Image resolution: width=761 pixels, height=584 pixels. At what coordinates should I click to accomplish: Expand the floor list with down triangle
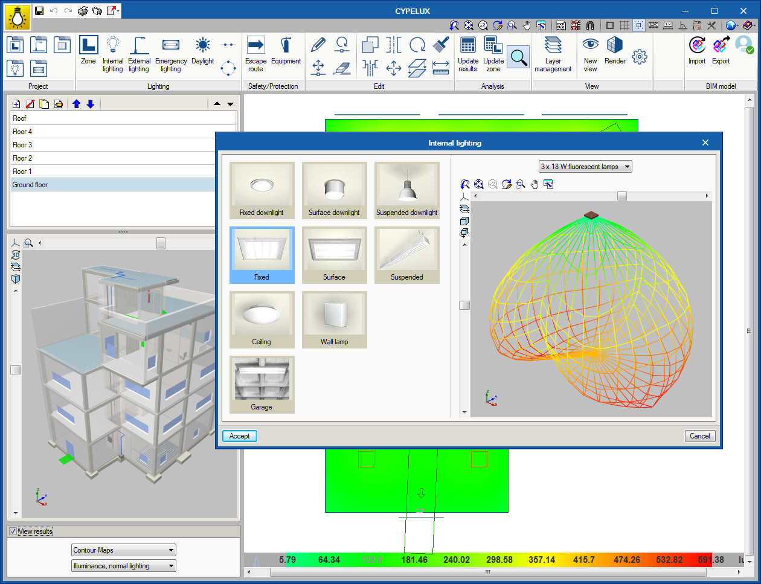click(x=230, y=104)
